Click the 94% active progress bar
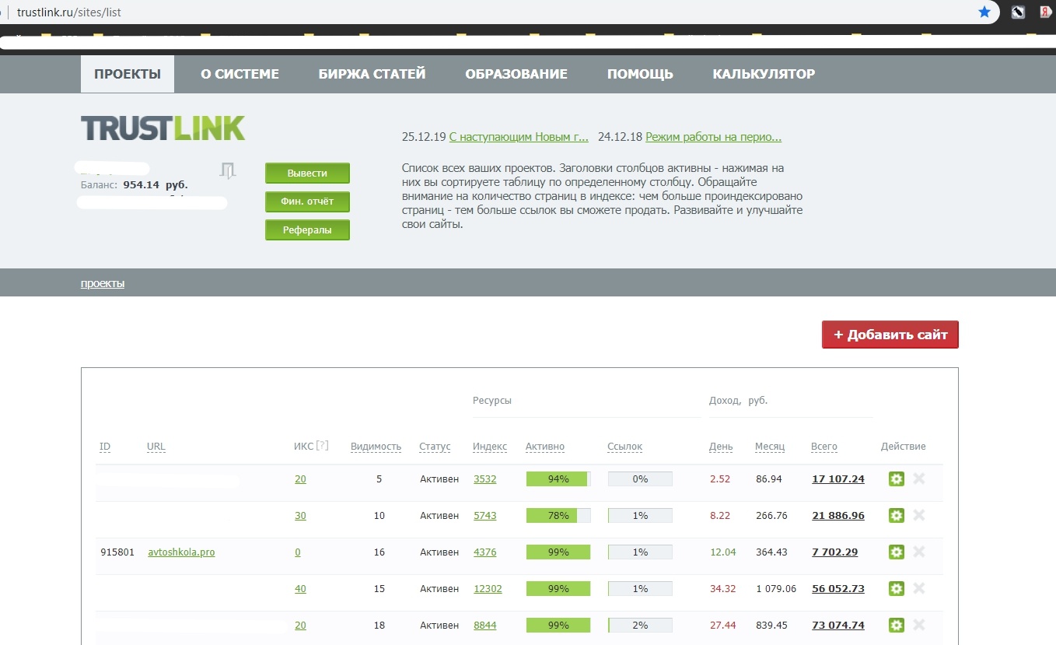Screen dimensions: 1056x645 pyautogui.click(x=558, y=478)
